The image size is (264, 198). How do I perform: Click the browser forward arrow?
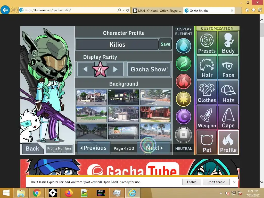(x=14, y=10)
